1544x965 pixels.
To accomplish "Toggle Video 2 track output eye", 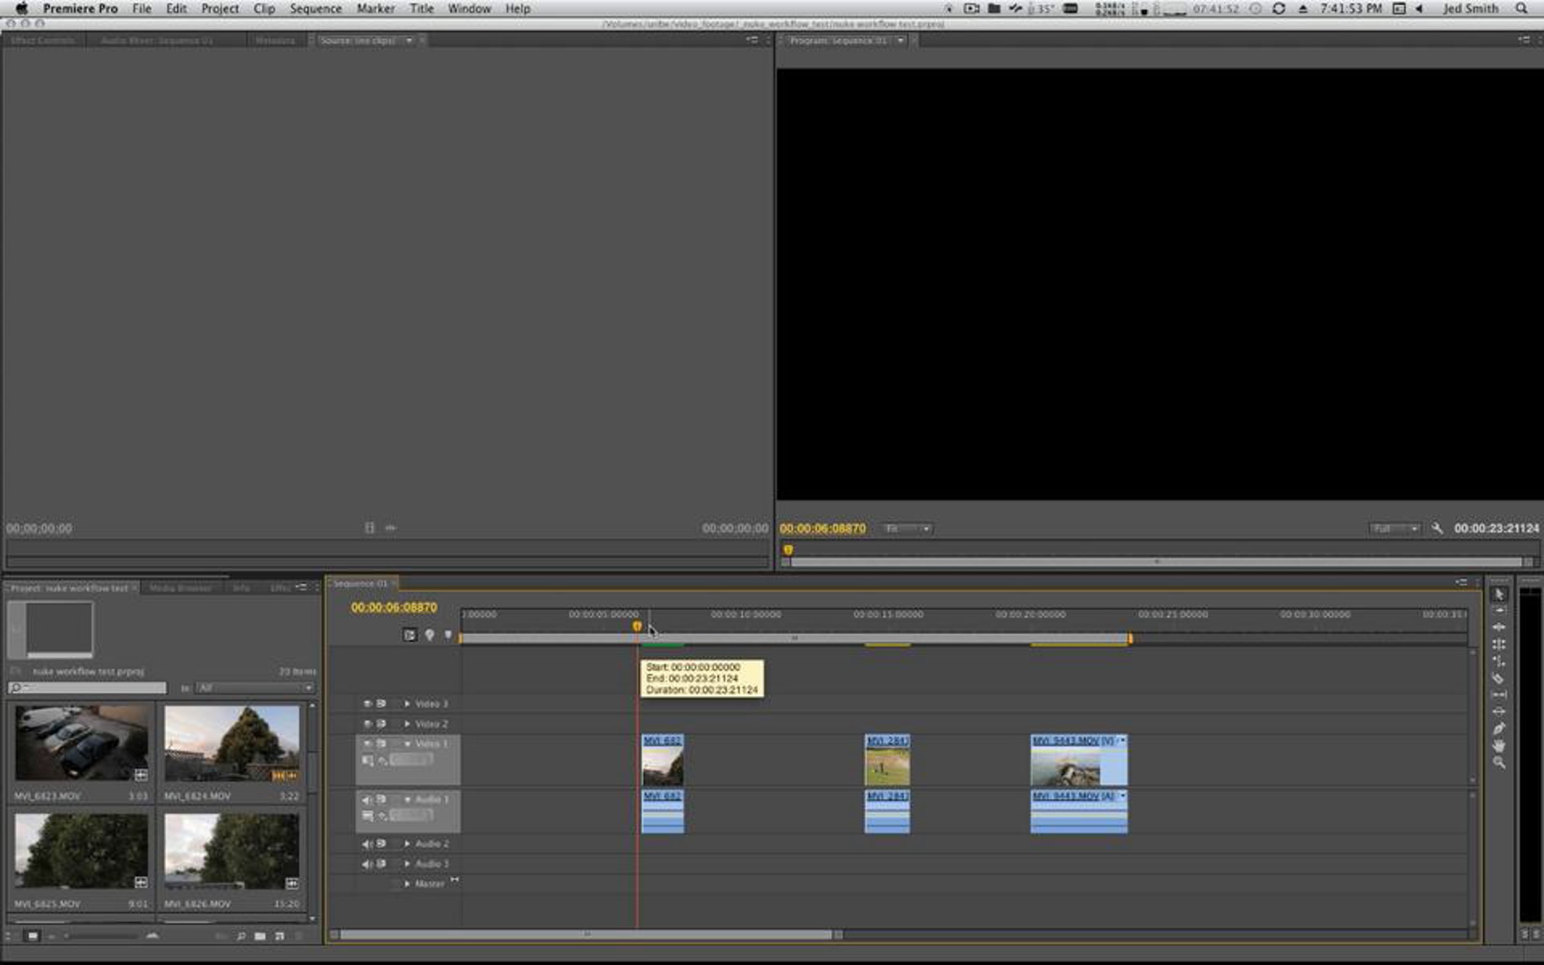I will tap(367, 724).
